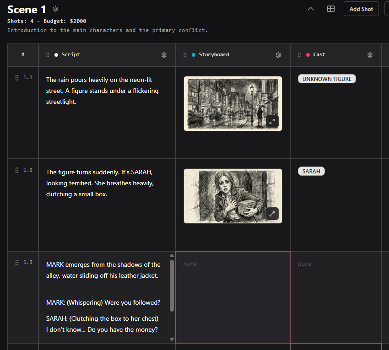This screenshot has width=389, height=350.
Task: Grab the Cast column drag handle
Action: [299, 55]
